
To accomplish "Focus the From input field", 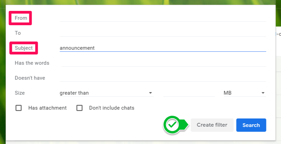I will (x=163, y=18).
